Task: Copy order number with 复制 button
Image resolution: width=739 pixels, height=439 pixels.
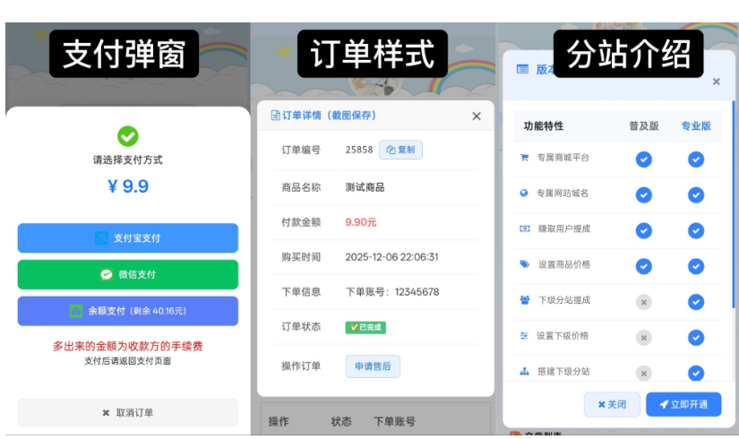Action: (400, 150)
